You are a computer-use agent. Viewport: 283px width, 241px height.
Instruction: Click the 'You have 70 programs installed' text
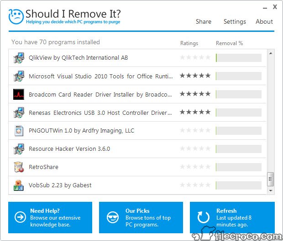56,42
